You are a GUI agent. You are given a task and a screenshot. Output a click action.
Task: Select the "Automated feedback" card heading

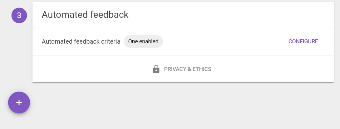(85, 15)
